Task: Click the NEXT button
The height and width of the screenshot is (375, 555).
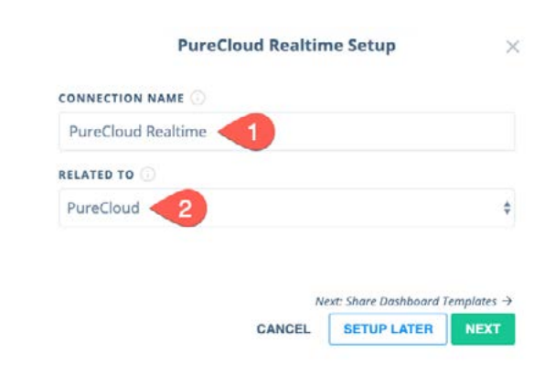Action: click(x=483, y=329)
